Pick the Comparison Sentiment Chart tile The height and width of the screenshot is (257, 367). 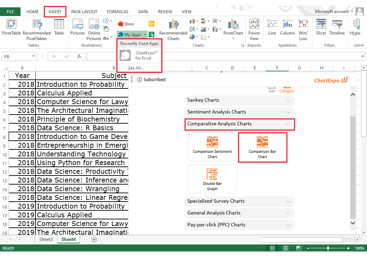[x=212, y=147]
